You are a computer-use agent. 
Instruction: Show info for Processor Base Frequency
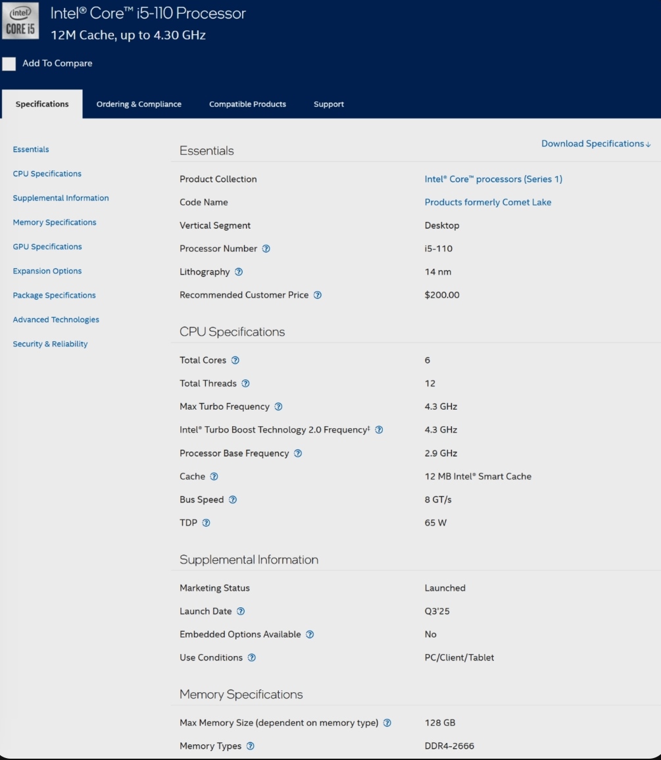click(x=298, y=453)
